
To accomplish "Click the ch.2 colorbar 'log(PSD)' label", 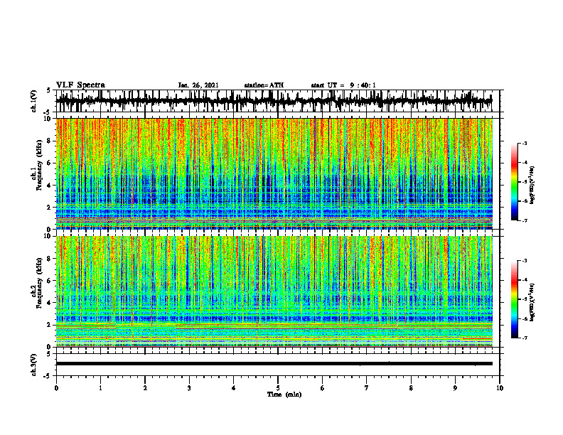I will click(x=532, y=302).
